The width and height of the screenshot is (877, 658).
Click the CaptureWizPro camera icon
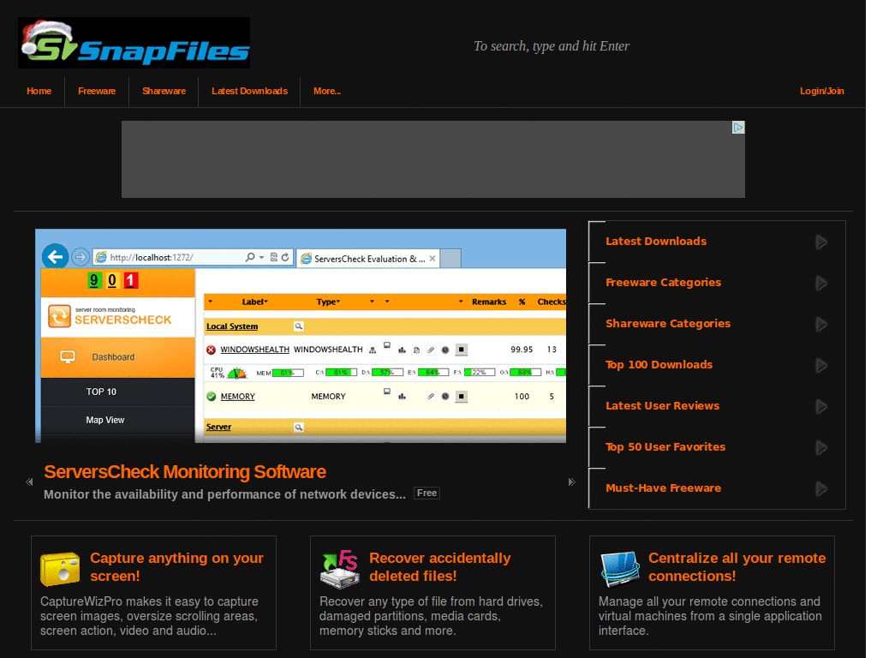[60, 569]
